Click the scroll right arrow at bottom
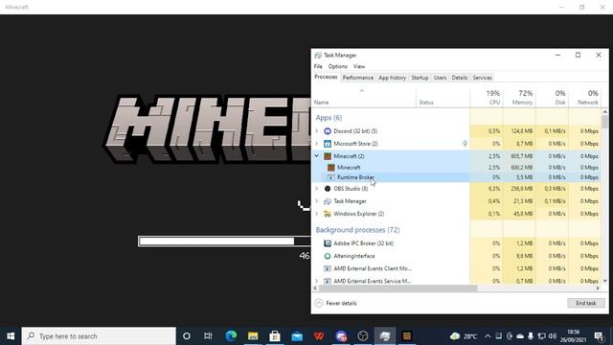Screen dimensions: 613x345 (x=598, y=288)
